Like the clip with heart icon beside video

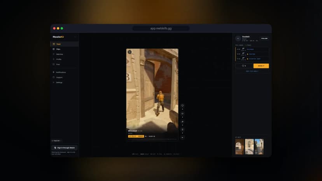click(x=182, y=106)
